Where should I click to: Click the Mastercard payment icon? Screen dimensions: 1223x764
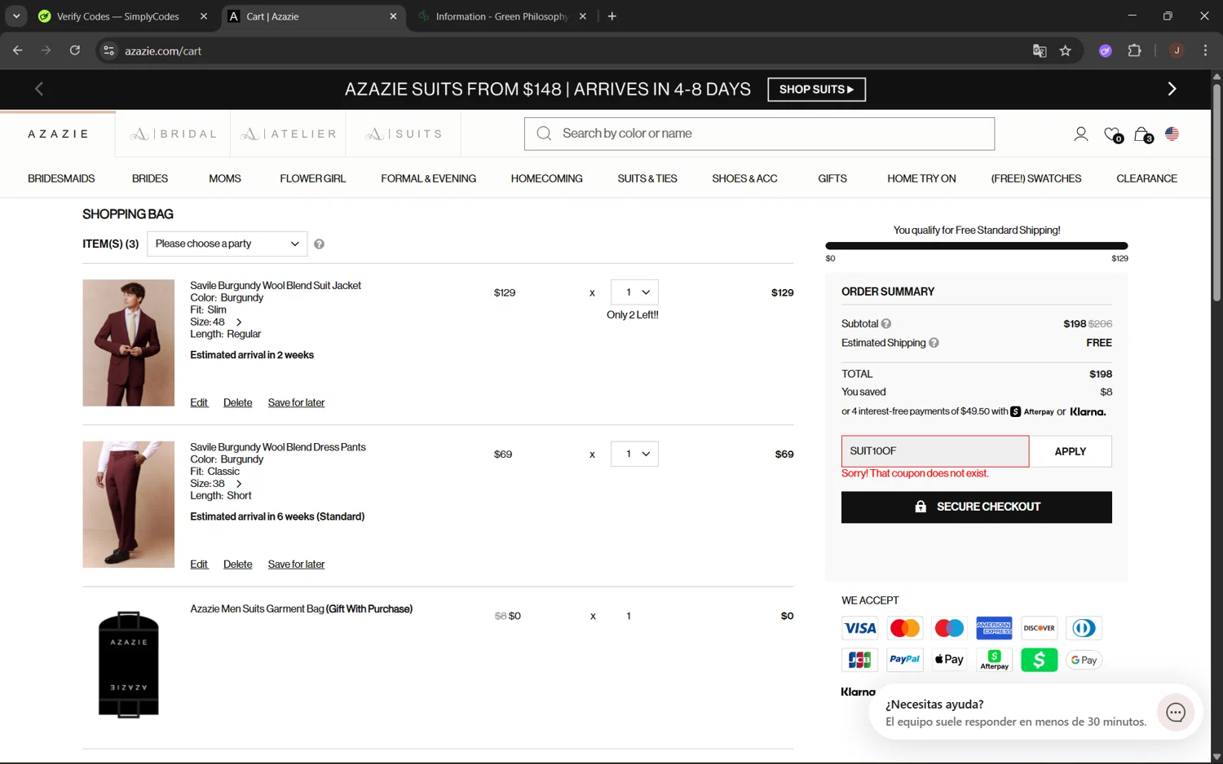pos(904,628)
